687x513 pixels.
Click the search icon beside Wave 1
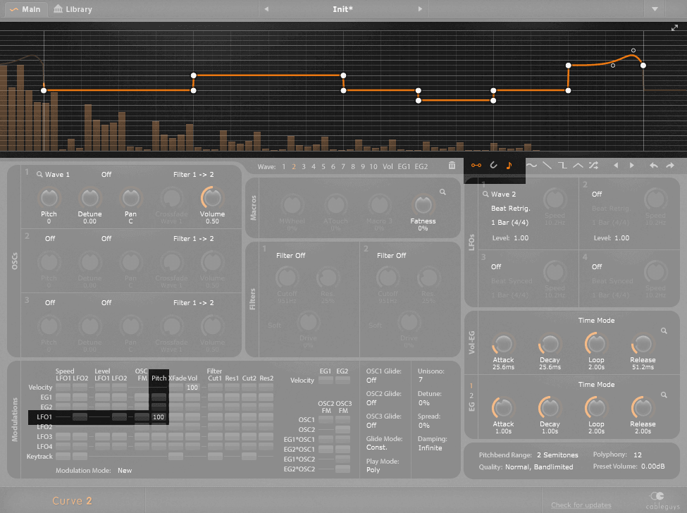coord(40,174)
